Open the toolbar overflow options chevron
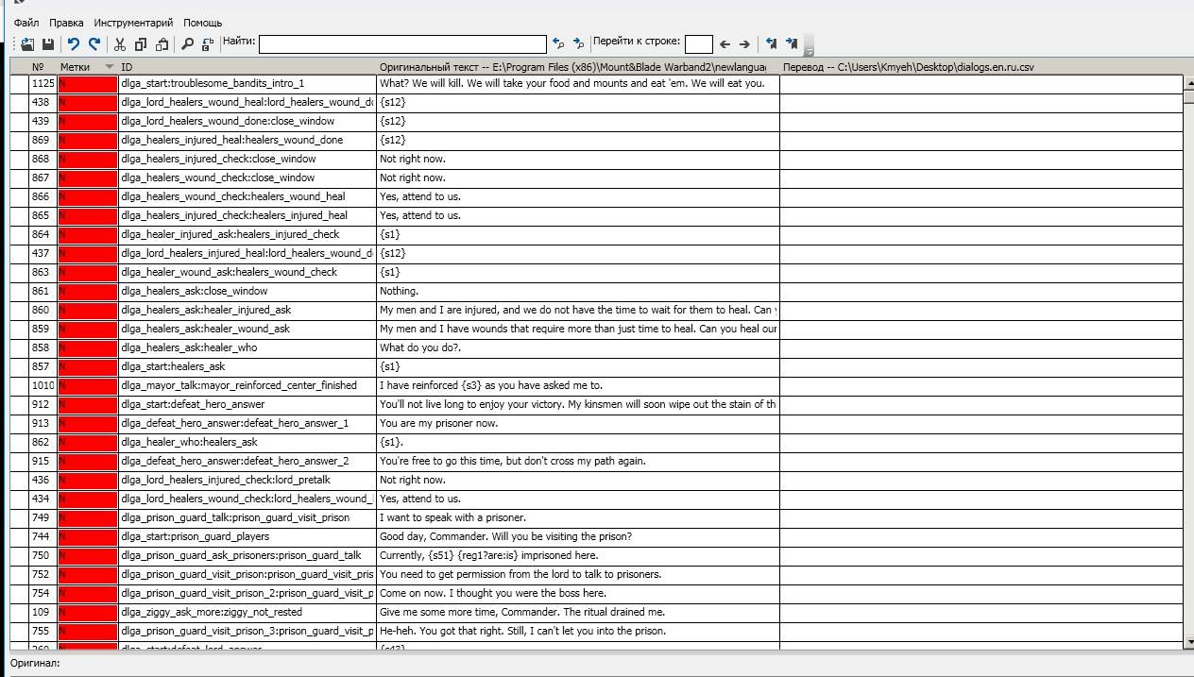 (x=809, y=47)
